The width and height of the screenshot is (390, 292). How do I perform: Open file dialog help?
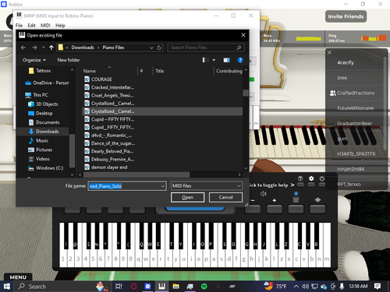click(x=240, y=60)
